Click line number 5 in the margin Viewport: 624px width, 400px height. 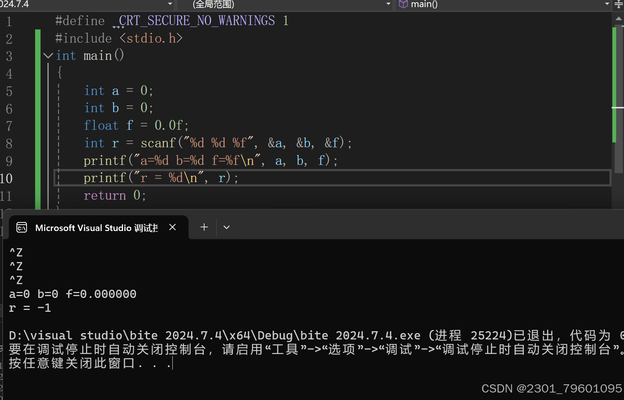9,91
